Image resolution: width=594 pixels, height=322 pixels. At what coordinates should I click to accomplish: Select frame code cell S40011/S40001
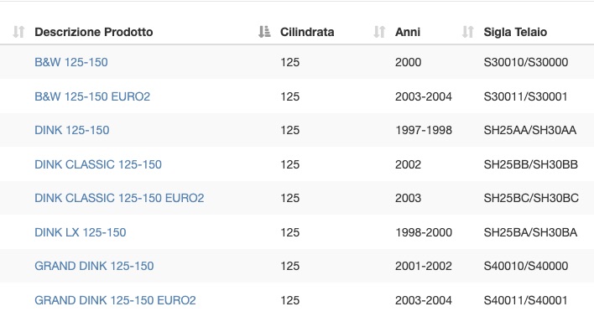[525, 300]
